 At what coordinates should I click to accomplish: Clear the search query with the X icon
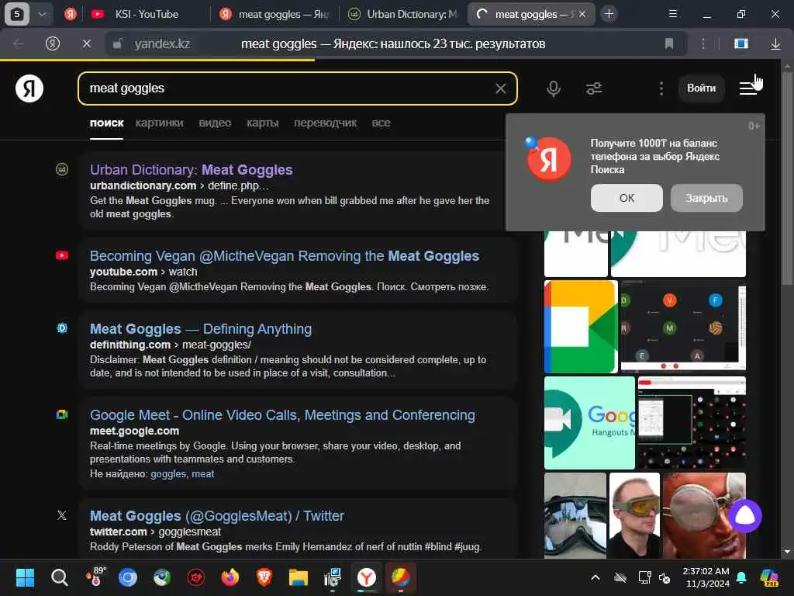point(500,88)
